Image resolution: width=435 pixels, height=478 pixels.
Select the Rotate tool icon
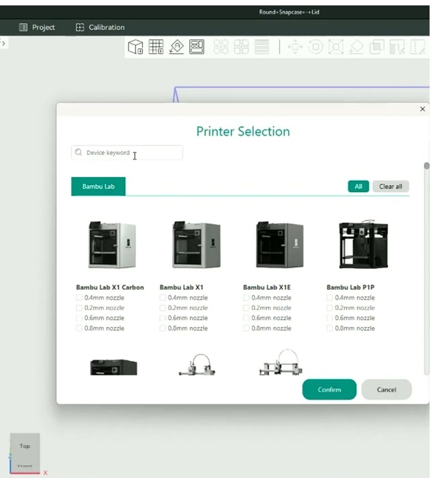[316, 47]
